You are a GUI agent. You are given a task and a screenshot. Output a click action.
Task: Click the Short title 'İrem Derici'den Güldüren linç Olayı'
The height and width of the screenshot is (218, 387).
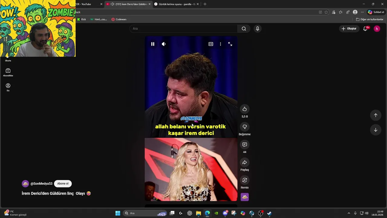(x=56, y=193)
